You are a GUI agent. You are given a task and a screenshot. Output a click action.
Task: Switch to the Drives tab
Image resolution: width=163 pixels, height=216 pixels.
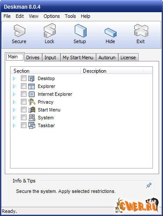click(33, 57)
